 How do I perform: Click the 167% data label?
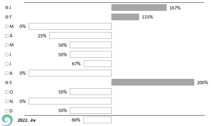pyautogui.click(x=175, y=8)
